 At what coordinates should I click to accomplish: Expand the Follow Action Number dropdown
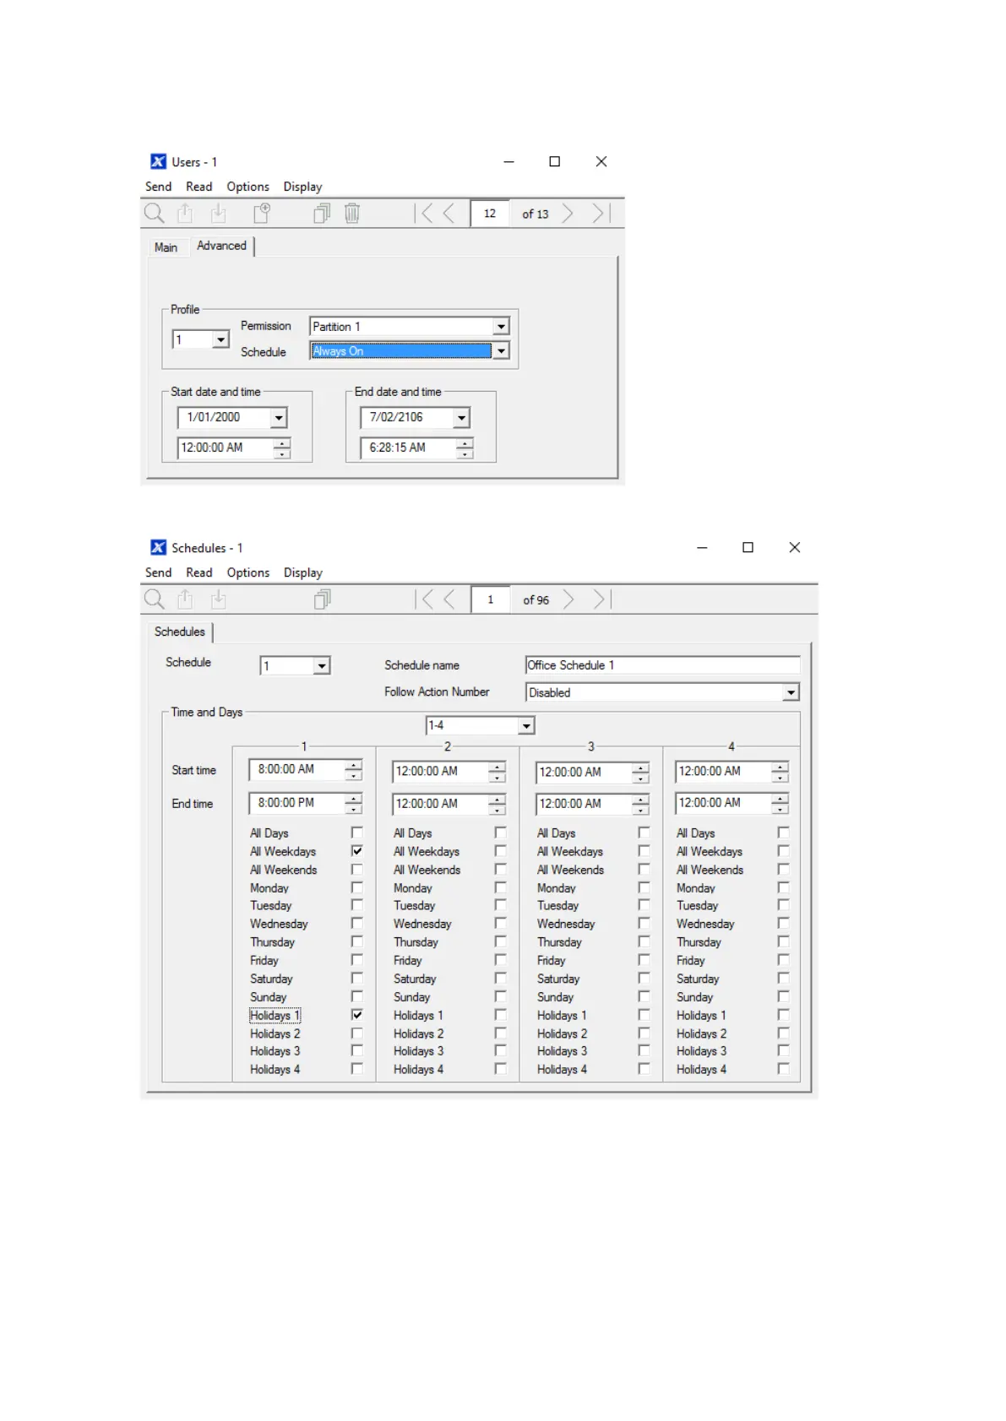click(791, 692)
